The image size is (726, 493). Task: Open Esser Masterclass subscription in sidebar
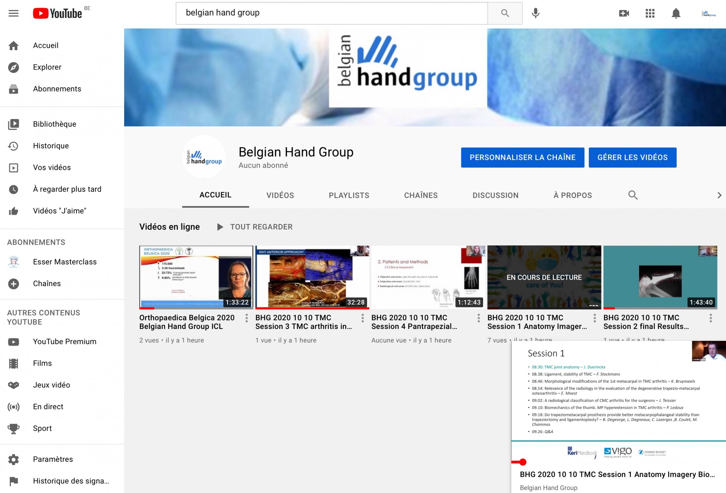coord(65,262)
